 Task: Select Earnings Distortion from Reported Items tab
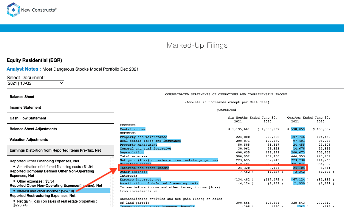pos(60,150)
